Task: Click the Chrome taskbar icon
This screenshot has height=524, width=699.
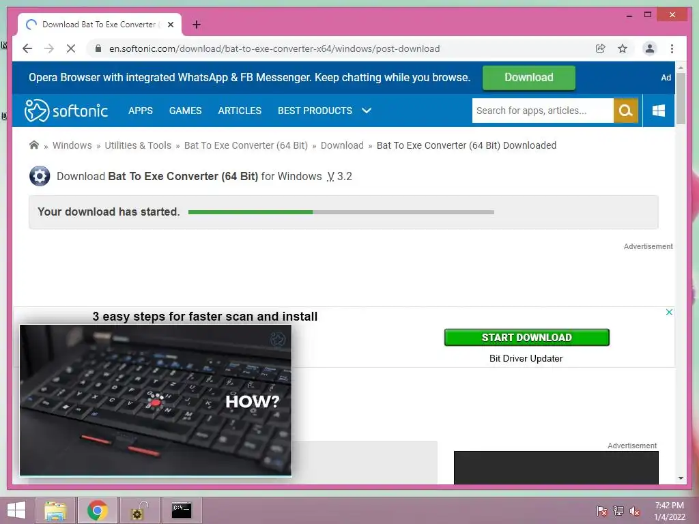Action: 98,510
